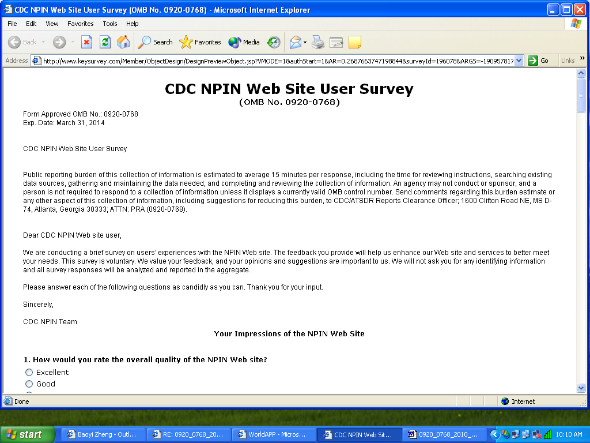The width and height of the screenshot is (590, 443).
Task: Click the page icon in the address bar
Action: (x=36, y=61)
